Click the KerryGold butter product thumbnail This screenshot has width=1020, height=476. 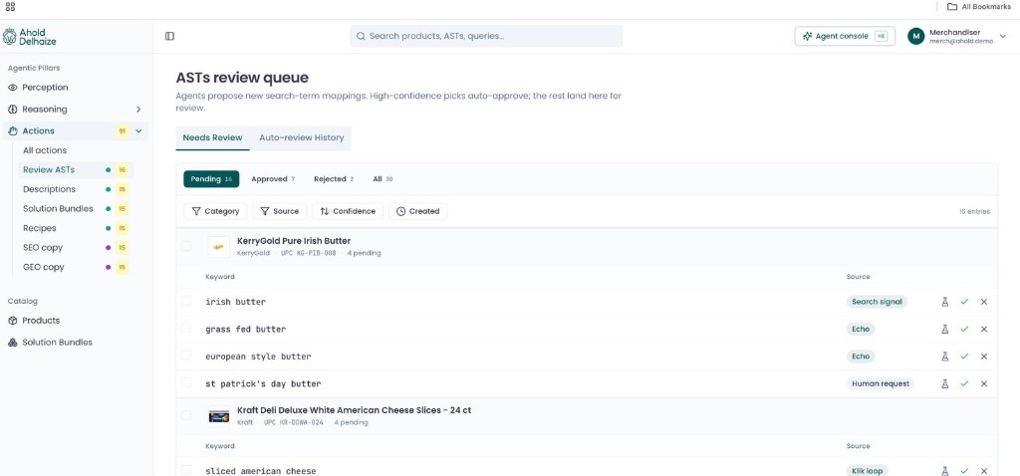(218, 247)
